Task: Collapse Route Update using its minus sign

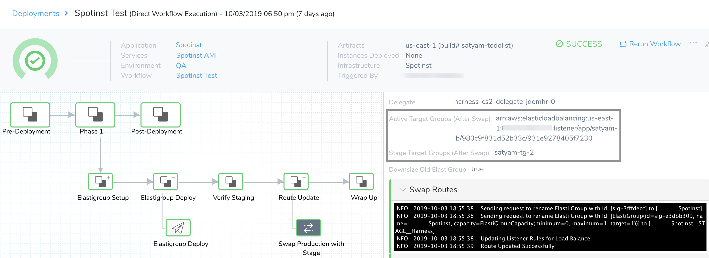Action: pyautogui.click(x=304, y=177)
